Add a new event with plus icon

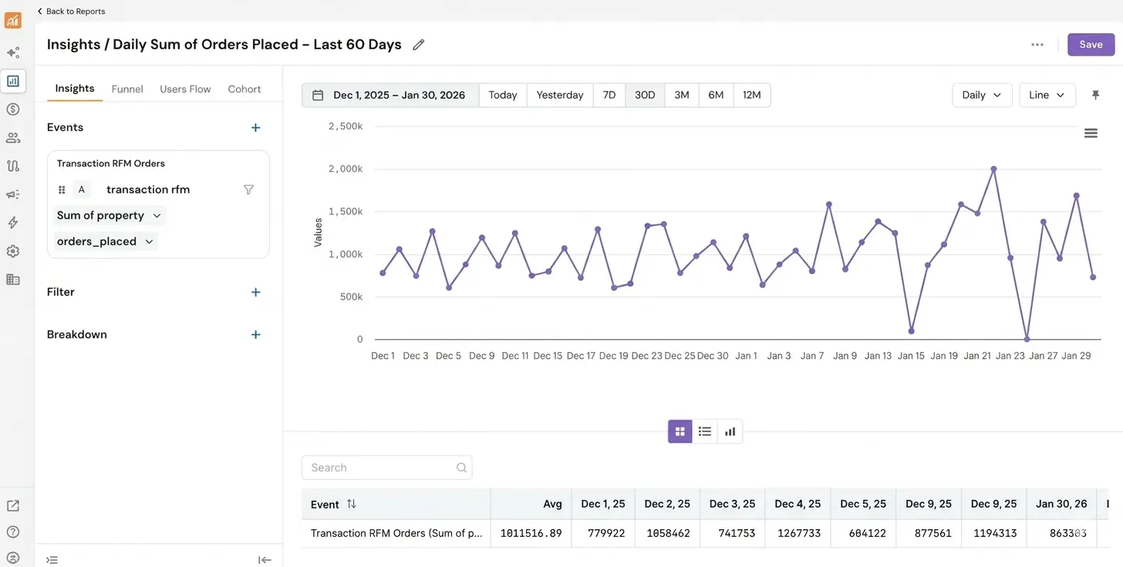pyautogui.click(x=256, y=128)
